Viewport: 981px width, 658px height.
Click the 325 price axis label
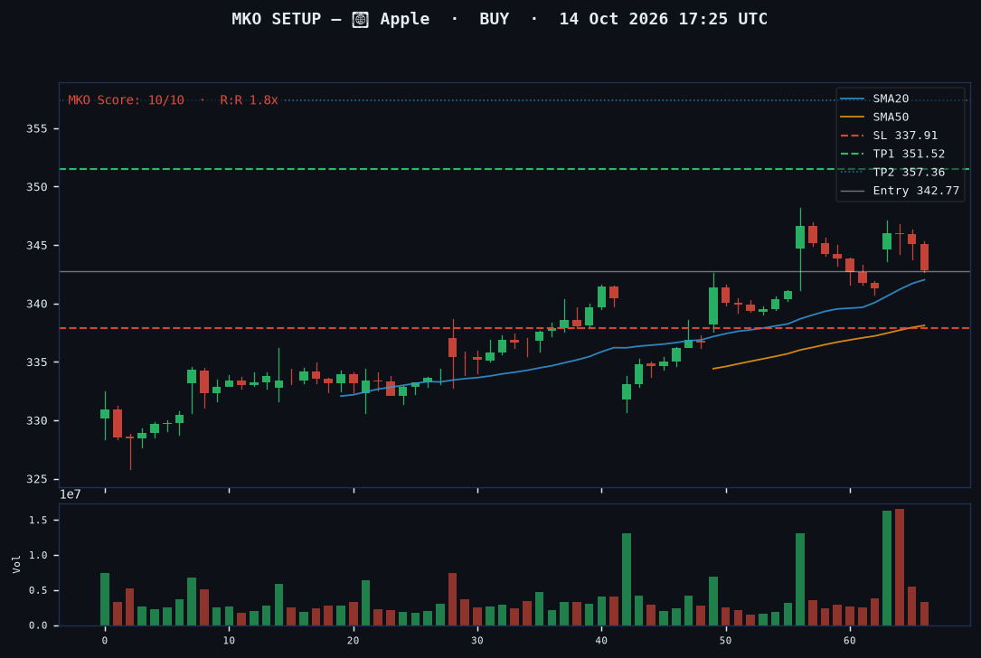pyautogui.click(x=36, y=479)
